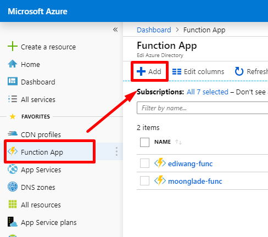268x237 pixels.
Task: Click the Filter by name field
Action: coord(202,108)
